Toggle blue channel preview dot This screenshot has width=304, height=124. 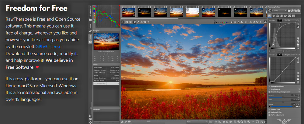(226, 23)
